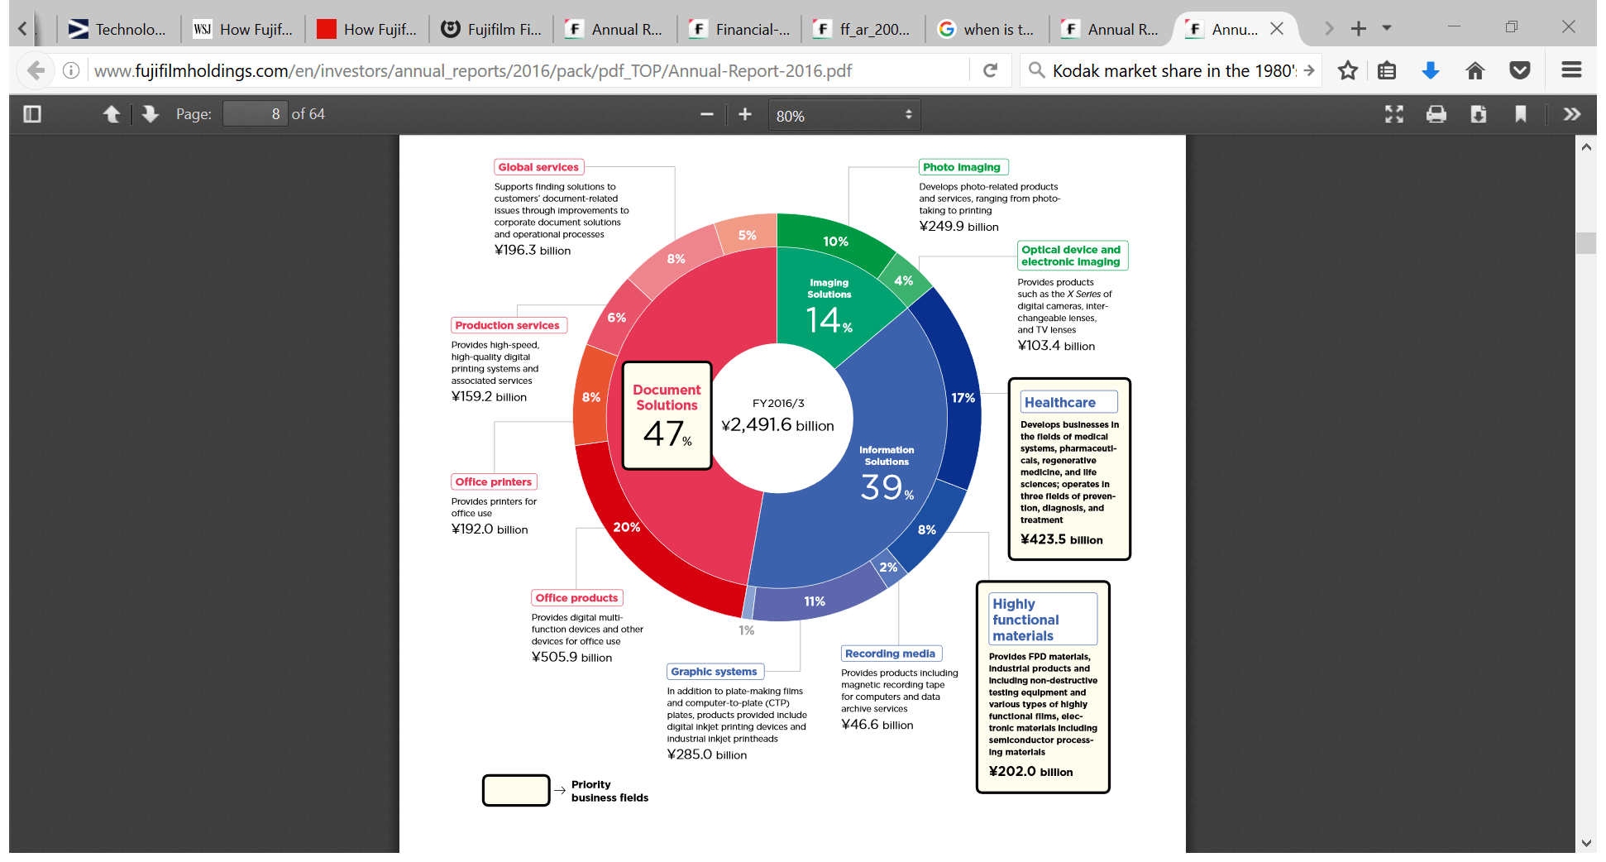Download the PDF file
Image resolution: width=1606 pixels, height=862 pixels.
point(1479,114)
